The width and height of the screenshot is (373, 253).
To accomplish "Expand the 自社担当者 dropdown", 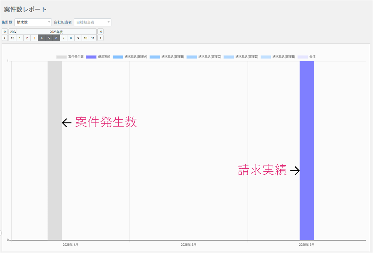I will (92, 22).
